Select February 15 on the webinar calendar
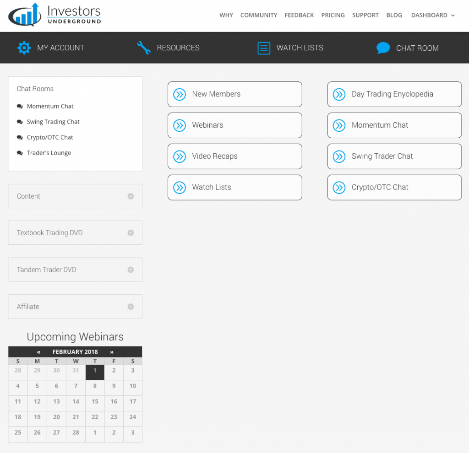The height and width of the screenshot is (453, 469). coord(94,402)
